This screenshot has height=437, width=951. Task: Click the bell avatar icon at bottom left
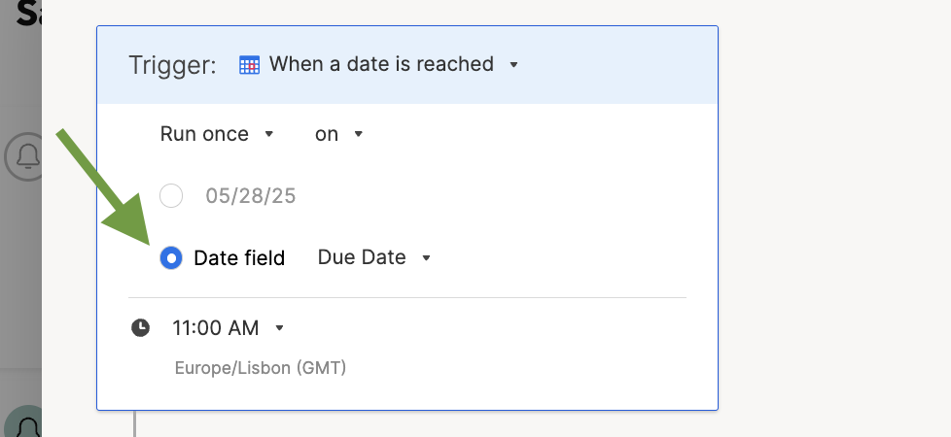pos(23,424)
